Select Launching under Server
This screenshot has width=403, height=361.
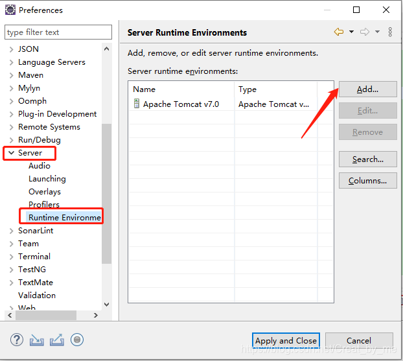(47, 179)
